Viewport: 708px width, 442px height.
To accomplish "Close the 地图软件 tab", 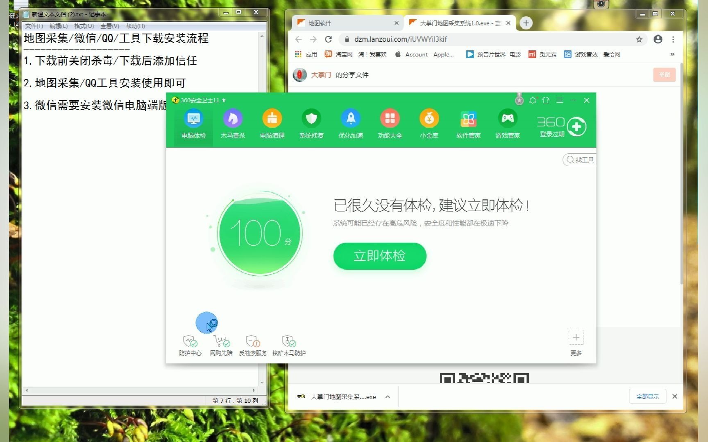I will click(396, 23).
